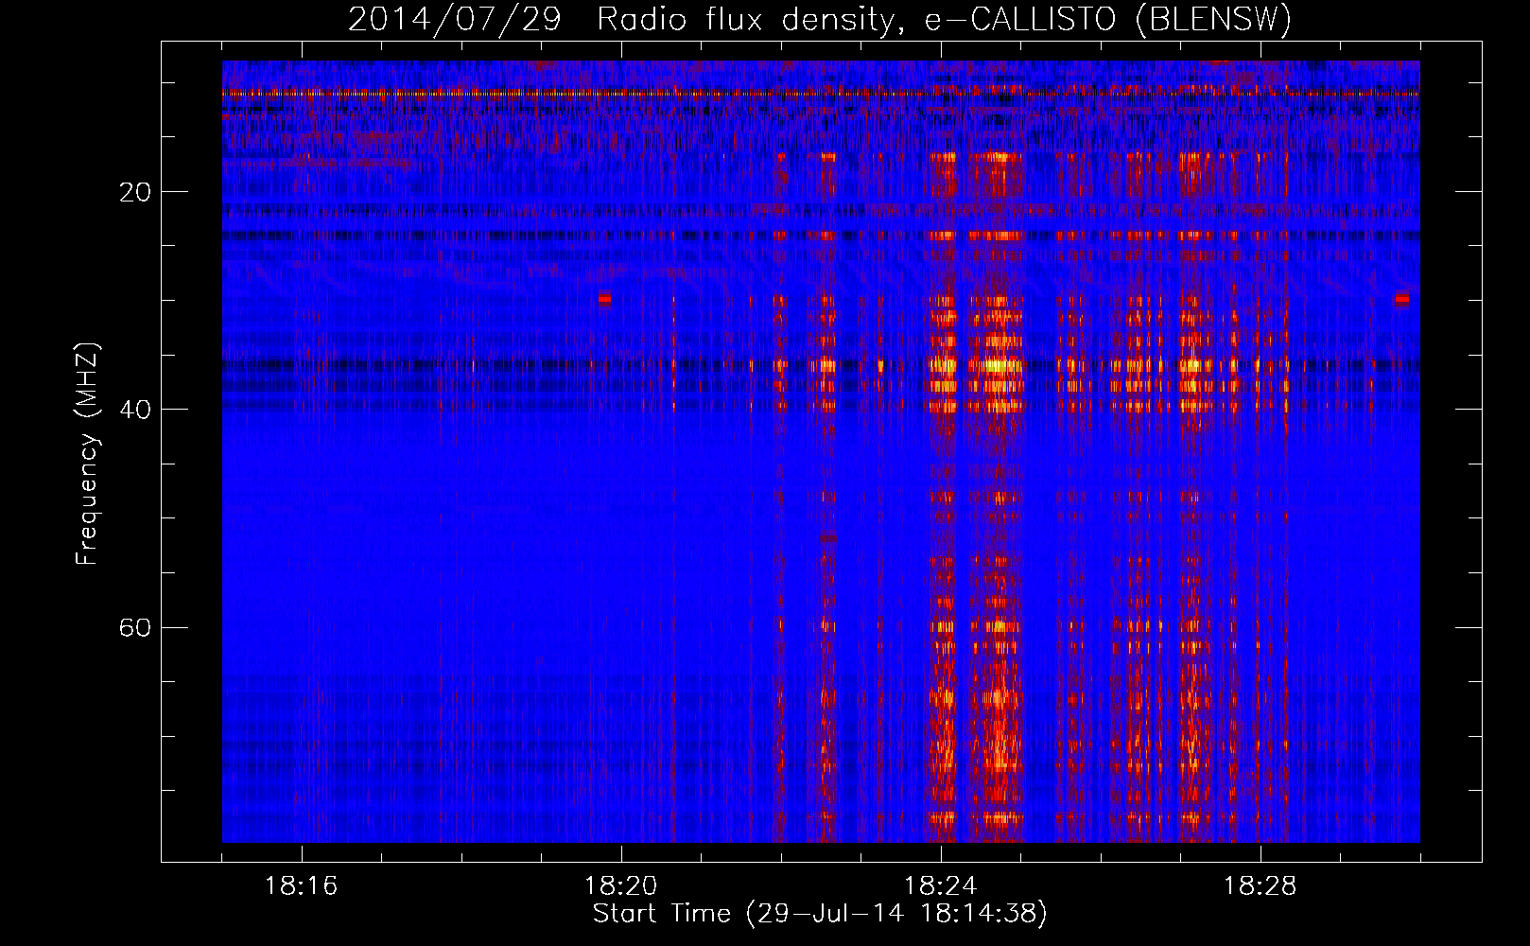Click the plot title "Radio flux density, e-CALLISTO (BLENSW)"
This screenshot has width=1530, height=946.
tap(944, 20)
